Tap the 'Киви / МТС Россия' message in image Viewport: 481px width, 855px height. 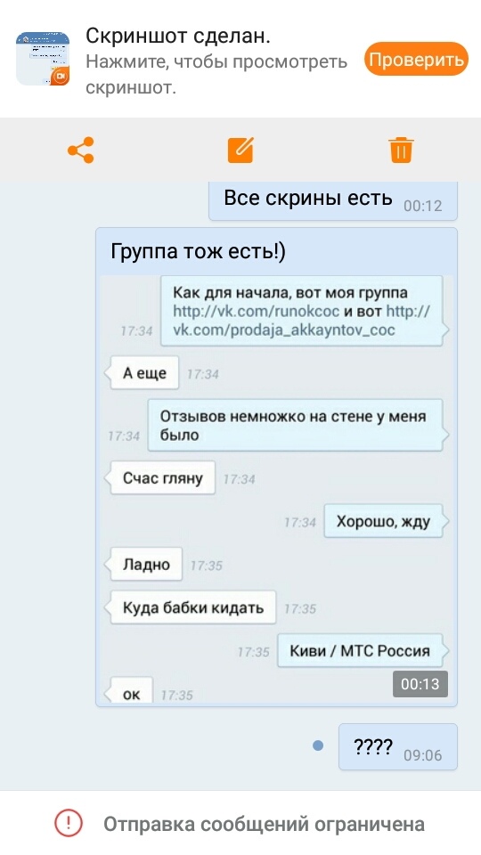(360, 650)
